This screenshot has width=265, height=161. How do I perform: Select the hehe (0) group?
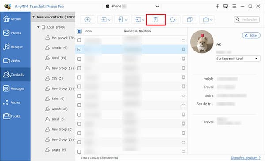point(55,99)
